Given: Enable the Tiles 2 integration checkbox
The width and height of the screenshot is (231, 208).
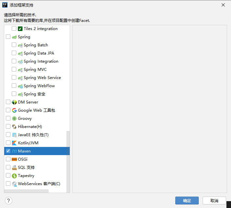Looking at the screenshot, I should pyautogui.click(x=14, y=28).
